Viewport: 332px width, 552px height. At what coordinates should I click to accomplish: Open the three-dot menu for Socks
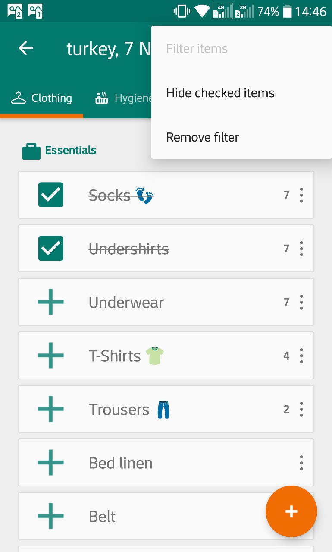click(x=301, y=195)
